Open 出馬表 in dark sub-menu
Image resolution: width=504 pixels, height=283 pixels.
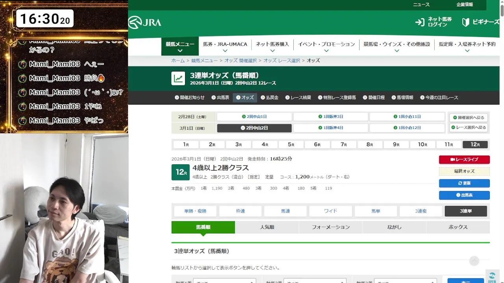point(220,97)
